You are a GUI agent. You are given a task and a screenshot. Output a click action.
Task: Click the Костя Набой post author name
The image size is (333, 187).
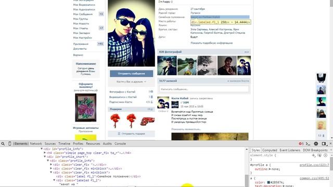[x=180, y=98]
